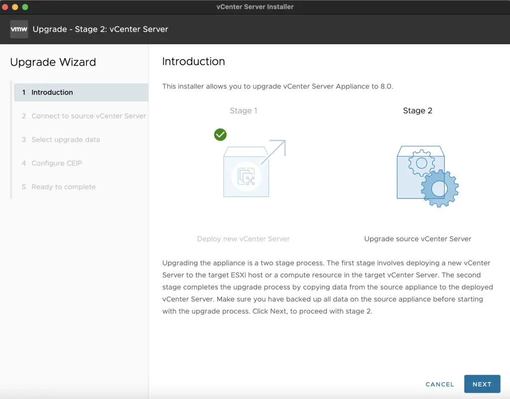Screen dimensions: 510x399
Task: Click the Introduction page title
Action: coord(193,61)
